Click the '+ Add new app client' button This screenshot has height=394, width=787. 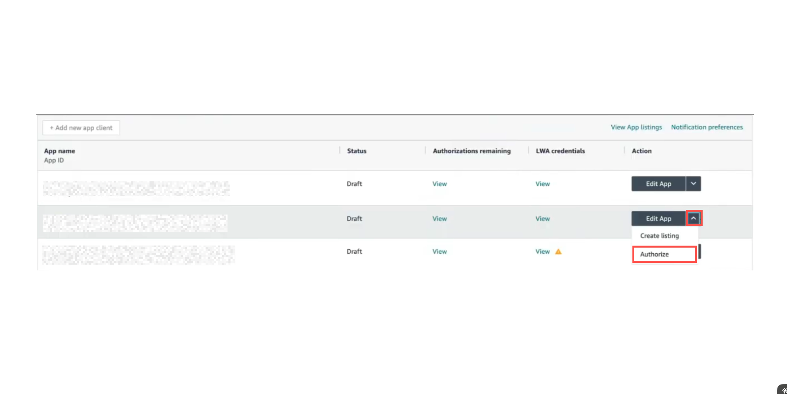tap(81, 128)
